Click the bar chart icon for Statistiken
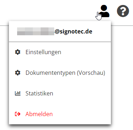The image size is (133, 130). 17,93
